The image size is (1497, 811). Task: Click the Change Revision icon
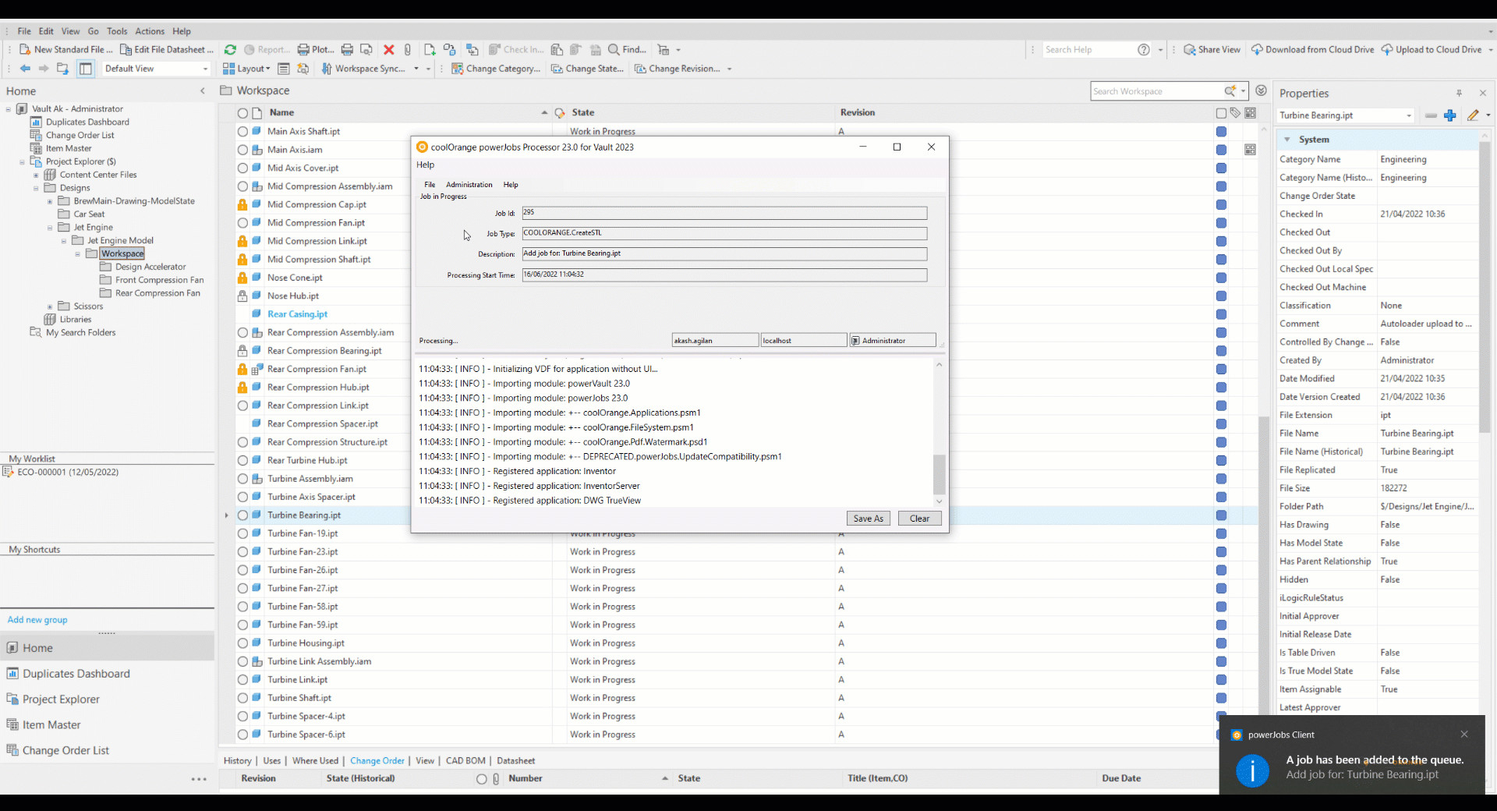[x=640, y=69]
